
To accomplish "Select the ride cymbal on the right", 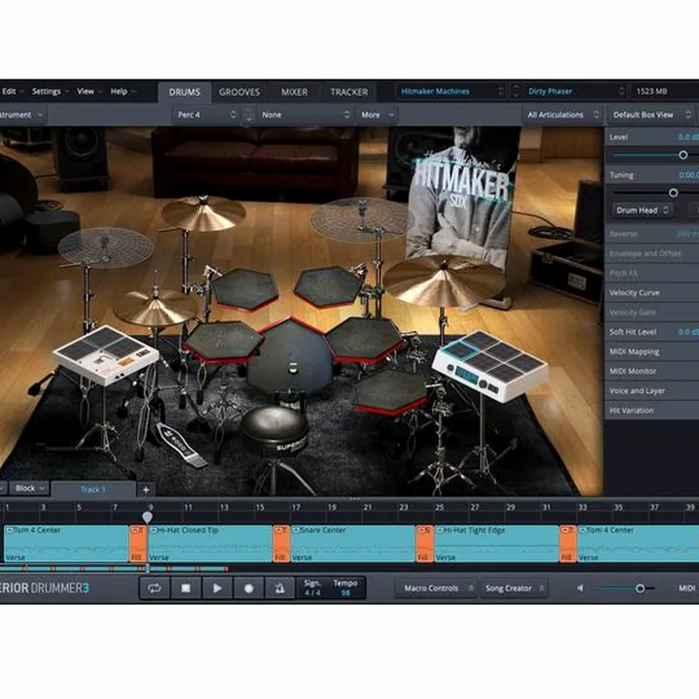I will (x=444, y=281).
